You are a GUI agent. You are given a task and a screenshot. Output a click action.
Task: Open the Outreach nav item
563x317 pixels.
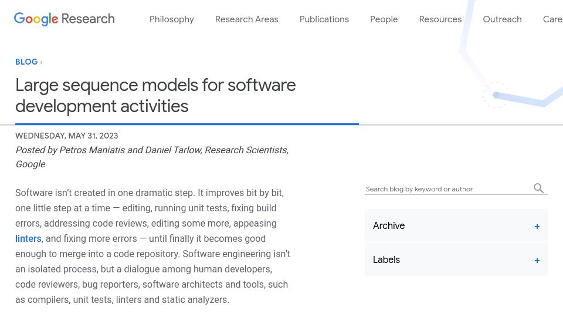pyautogui.click(x=502, y=19)
